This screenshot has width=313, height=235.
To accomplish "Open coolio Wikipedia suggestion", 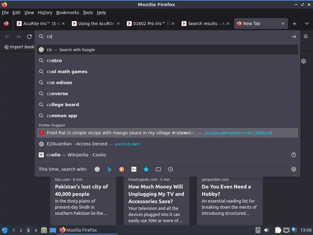I will click(x=167, y=155).
